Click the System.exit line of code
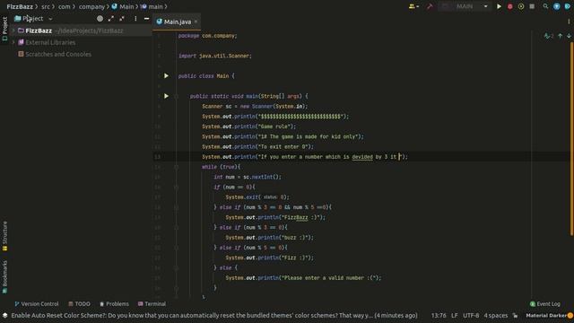 (x=257, y=197)
